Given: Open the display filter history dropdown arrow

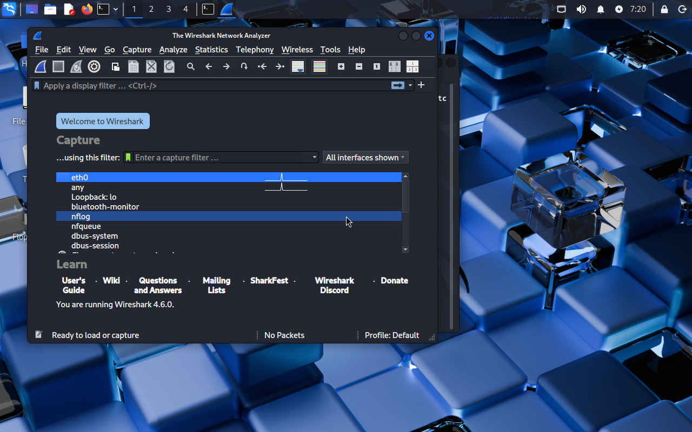Looking at the screenshot, I should pyautogui.click(x=410, y=85).
